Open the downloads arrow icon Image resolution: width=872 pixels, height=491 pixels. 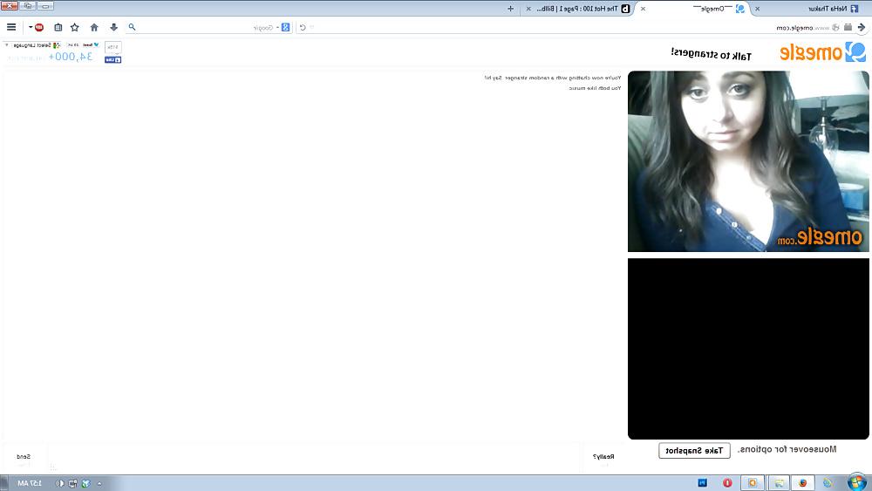[113, 27]
